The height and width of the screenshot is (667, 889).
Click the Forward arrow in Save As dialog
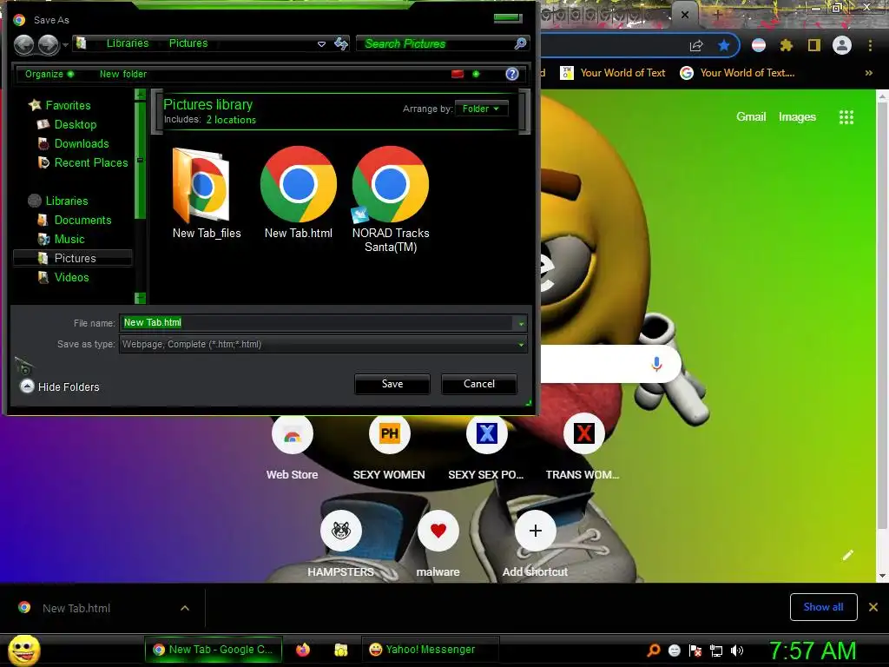click(49, 44)
